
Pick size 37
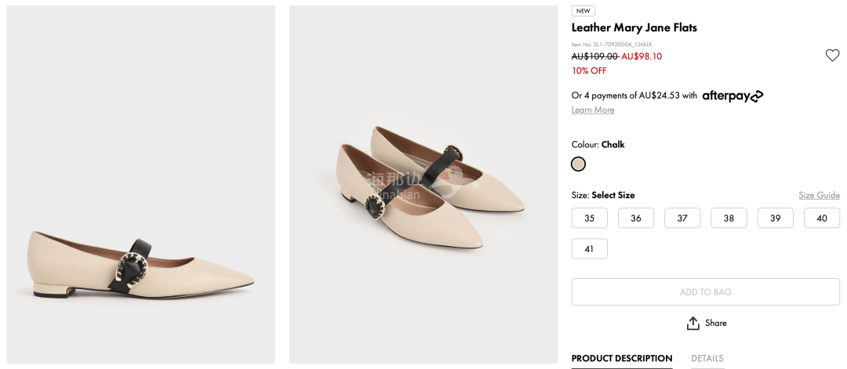coord(682,218)
